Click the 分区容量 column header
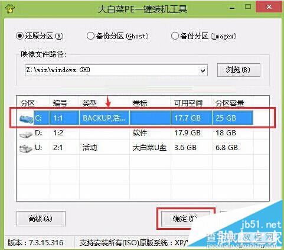The image size is (284, 250). pyautogui.click(x=230, y=103)
